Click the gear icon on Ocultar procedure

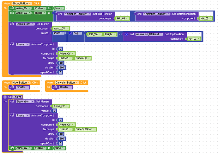[5, 97]
